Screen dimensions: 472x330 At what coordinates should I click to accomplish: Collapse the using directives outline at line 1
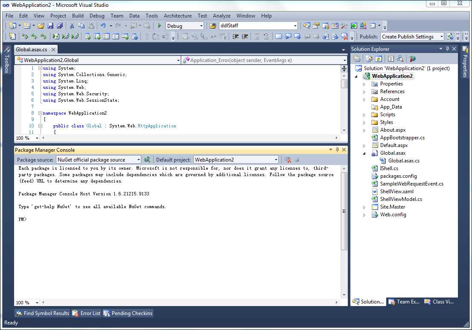40,68
